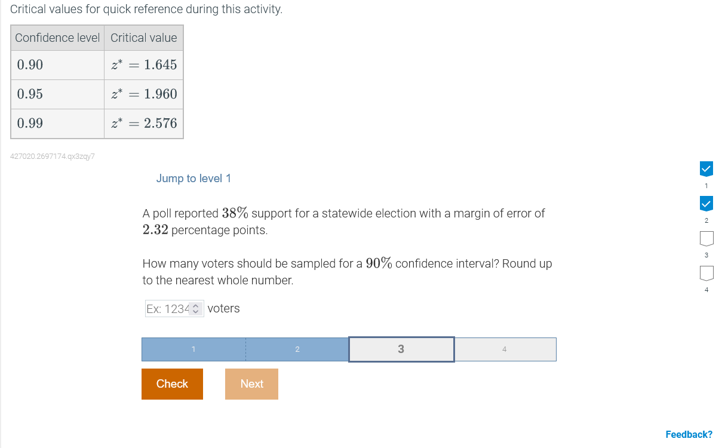
Task: Click the Critical value column header
Action: [x=143, y=38]
